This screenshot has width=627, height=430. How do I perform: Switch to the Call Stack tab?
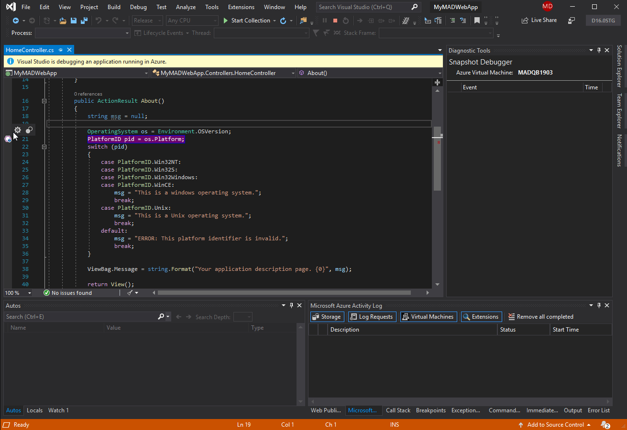pos(398,410)
